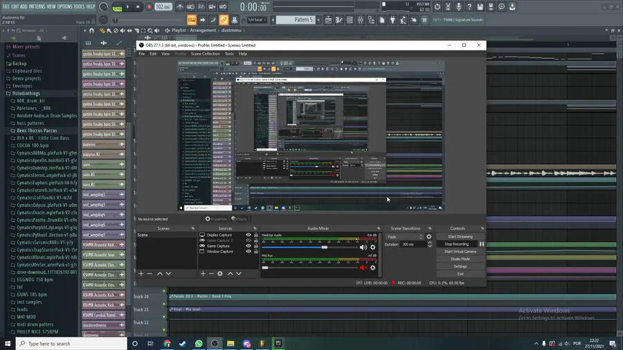Open File Explorer from the Windows taskbar

(231, 344)
